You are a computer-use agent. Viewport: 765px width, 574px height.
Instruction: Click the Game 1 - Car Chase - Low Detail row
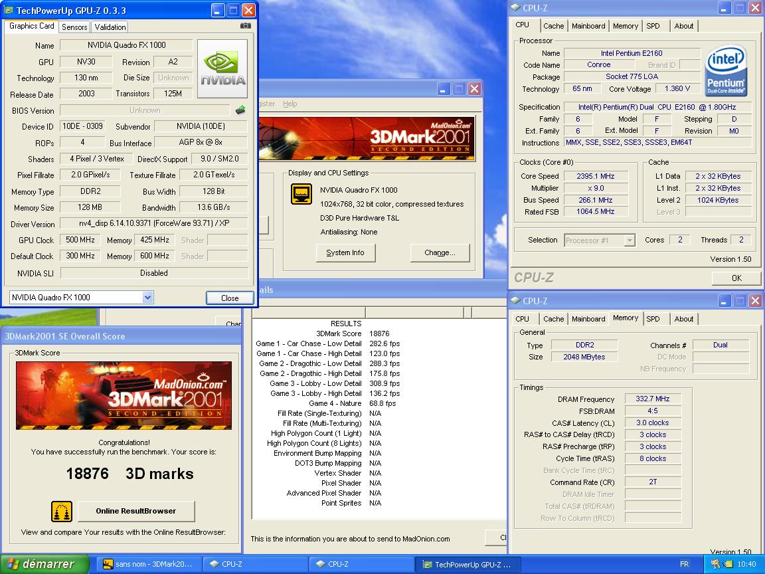[x=328, y=343]
